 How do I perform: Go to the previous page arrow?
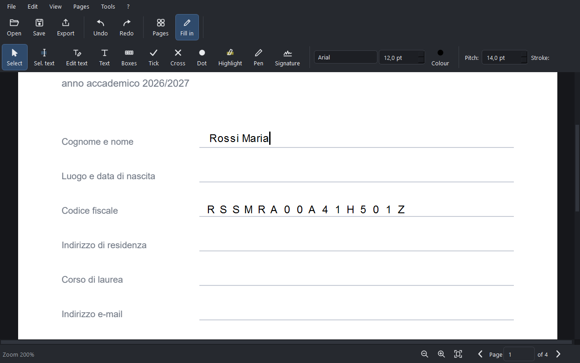coord(480,354)
